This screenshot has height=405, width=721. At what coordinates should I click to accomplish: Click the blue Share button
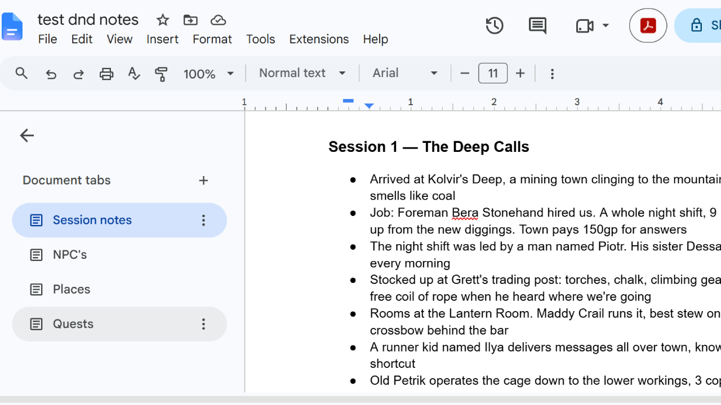(x=698, y=25)
